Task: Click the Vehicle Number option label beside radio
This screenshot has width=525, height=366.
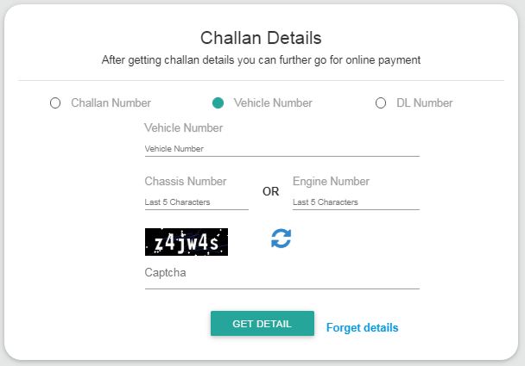Action: [273, 103]
